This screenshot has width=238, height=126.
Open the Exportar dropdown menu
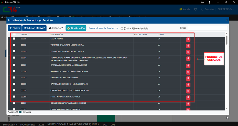(56, 28)
